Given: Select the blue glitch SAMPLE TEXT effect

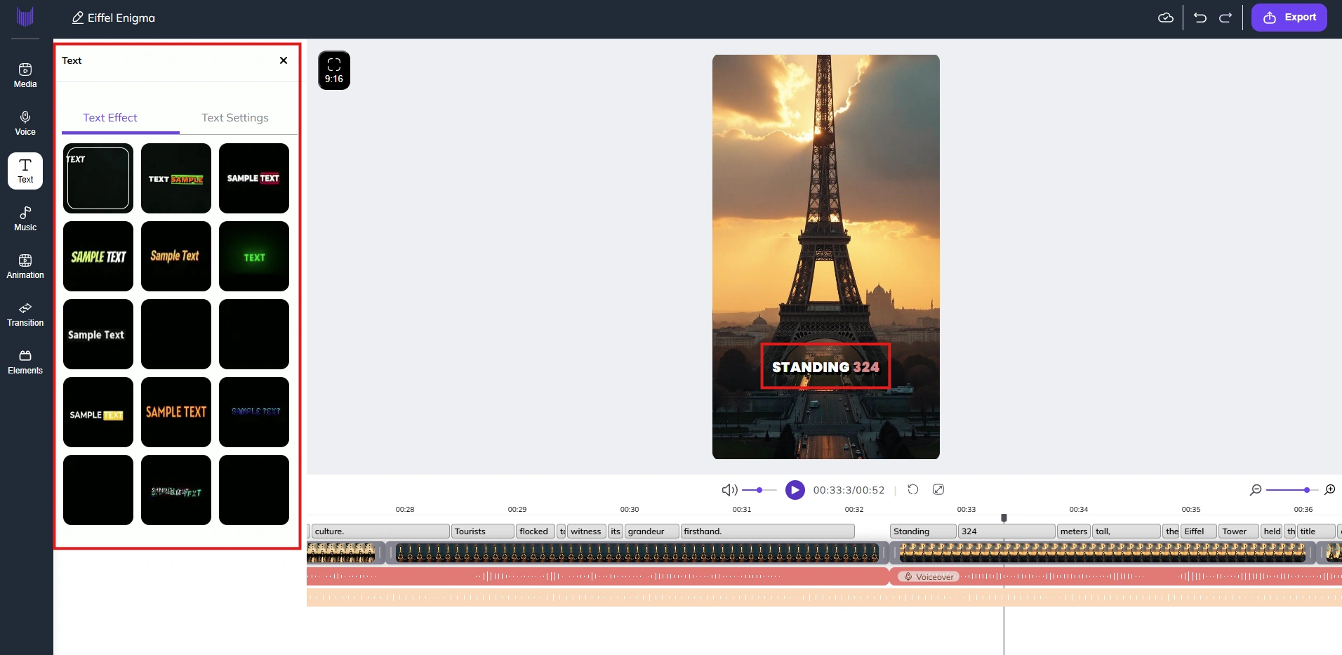Looking at the screenshot, I should [254, 412].
